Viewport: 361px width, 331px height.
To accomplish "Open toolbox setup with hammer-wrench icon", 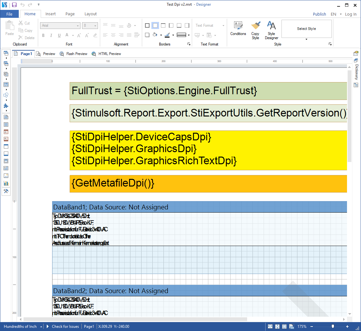I will coord(6,191).
